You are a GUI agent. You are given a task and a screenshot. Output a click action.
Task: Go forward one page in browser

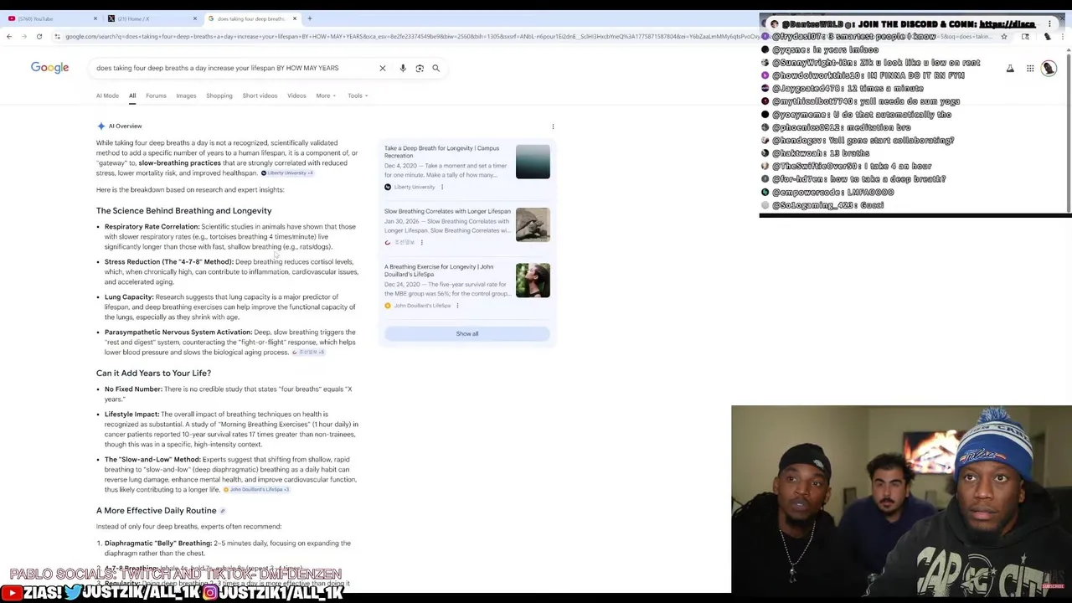tap(24, 36)
